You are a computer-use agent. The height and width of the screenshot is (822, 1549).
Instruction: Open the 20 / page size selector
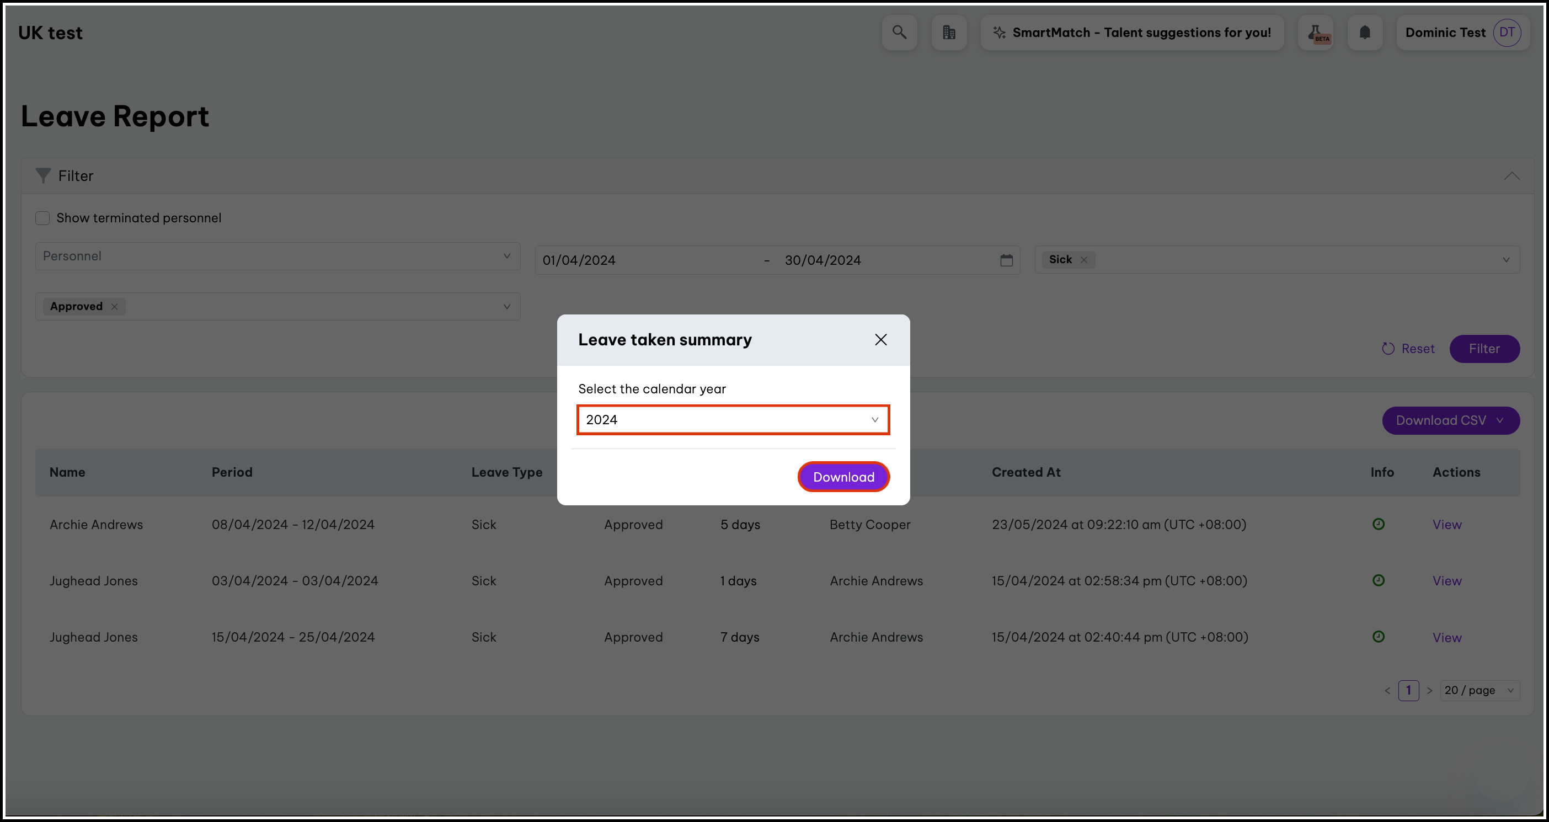point(1479,690)
